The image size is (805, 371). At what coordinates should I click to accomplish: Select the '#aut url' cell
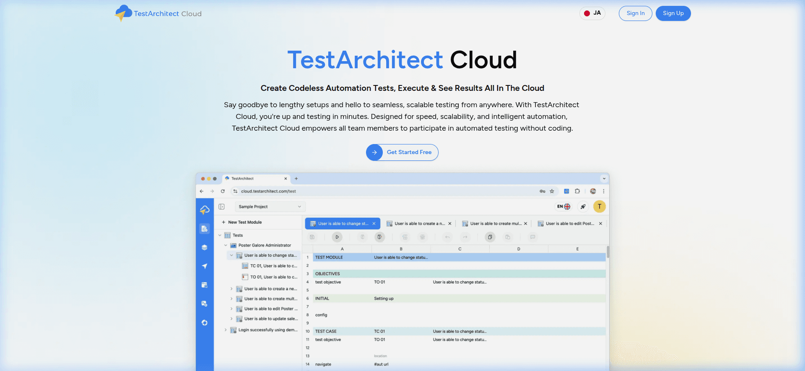coord(401,364)
